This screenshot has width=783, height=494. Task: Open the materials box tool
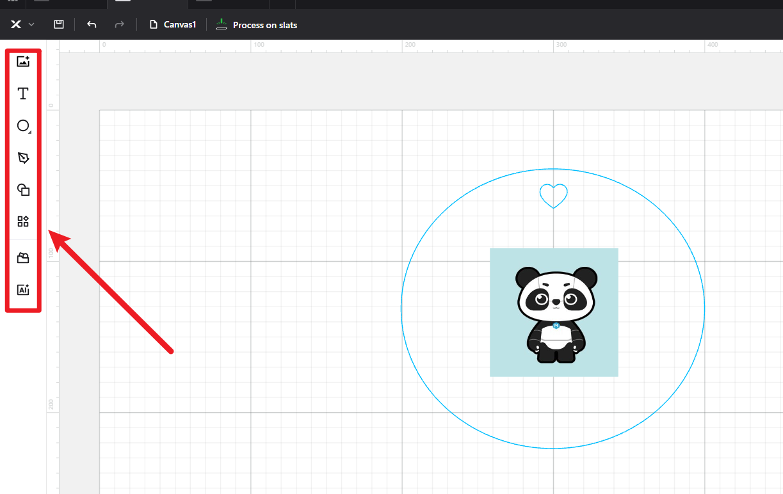[23, 258]
